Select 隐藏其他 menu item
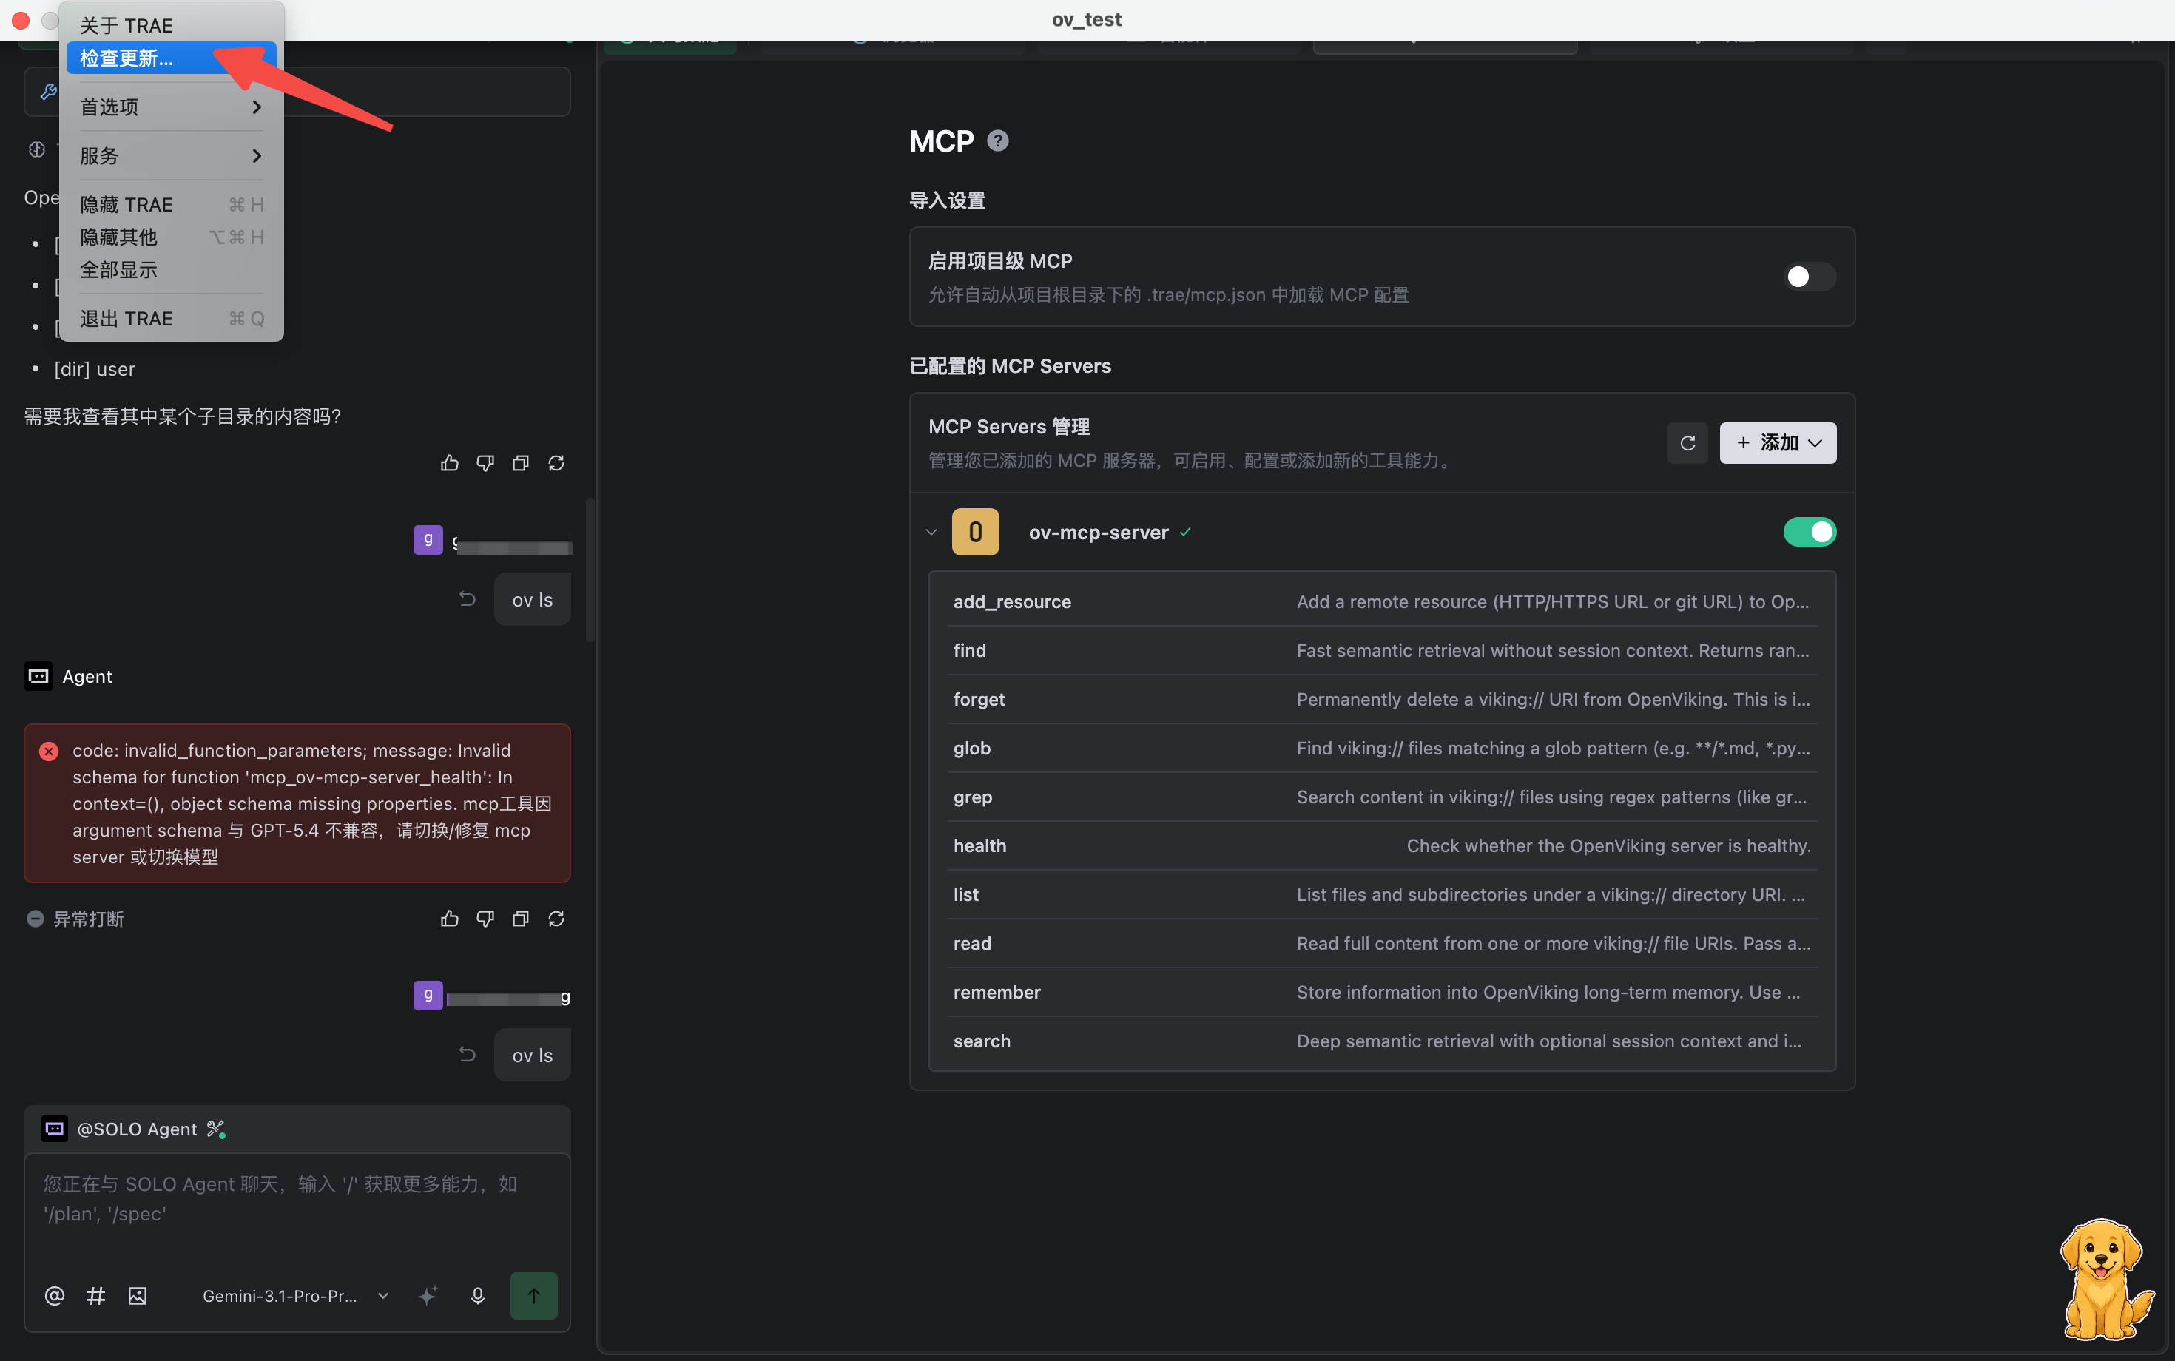This screenshot has width=2175, height=1361. [171, 237]
